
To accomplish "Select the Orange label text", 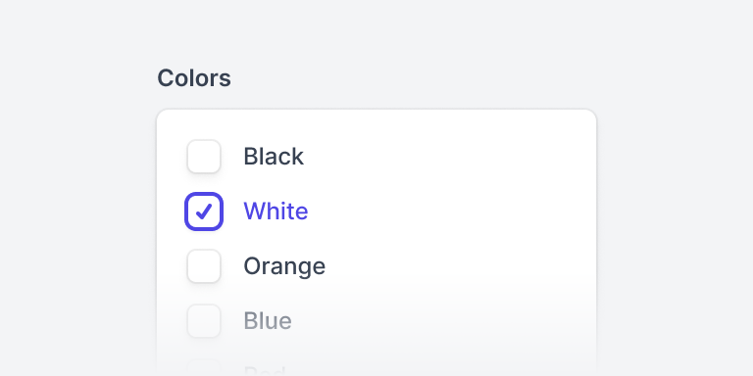I will [284, 266].
